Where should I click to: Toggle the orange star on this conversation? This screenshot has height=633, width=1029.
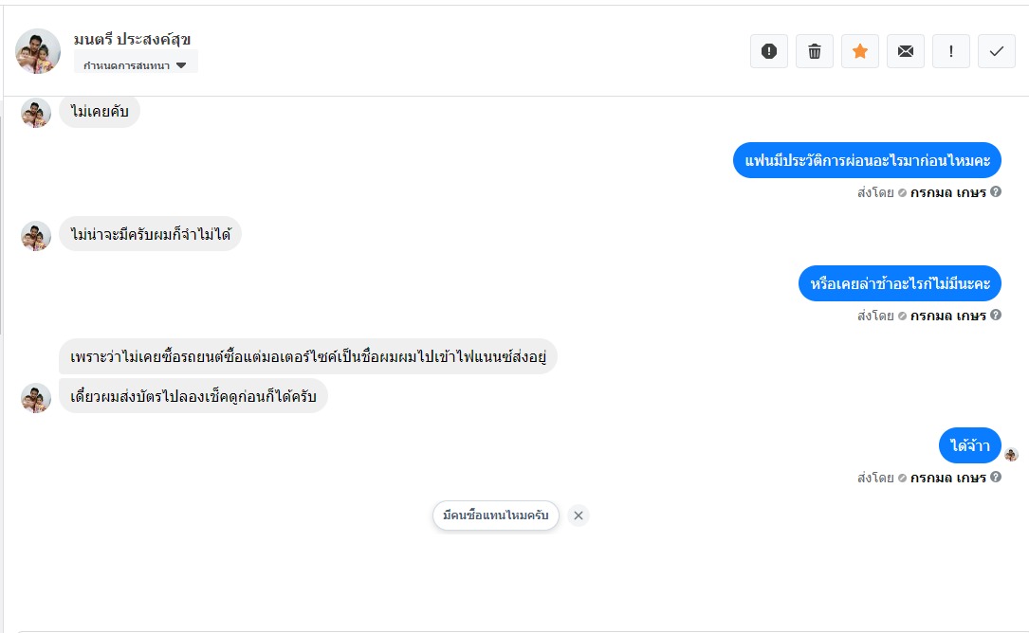coord(860,51)
